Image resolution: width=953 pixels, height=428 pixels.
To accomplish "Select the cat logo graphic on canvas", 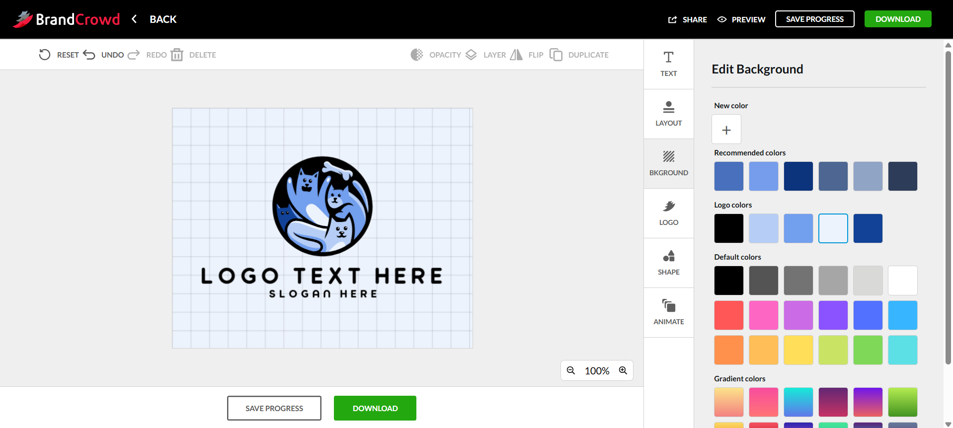I will tap(322, 206).
